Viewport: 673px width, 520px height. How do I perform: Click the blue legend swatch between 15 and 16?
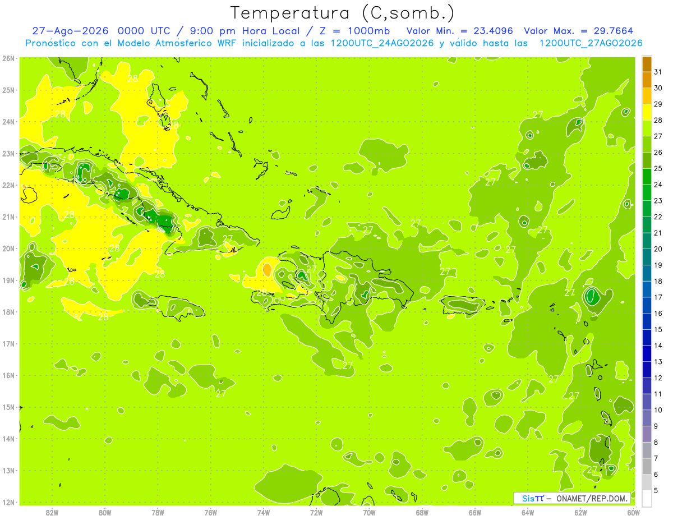[x=647, y=321]
